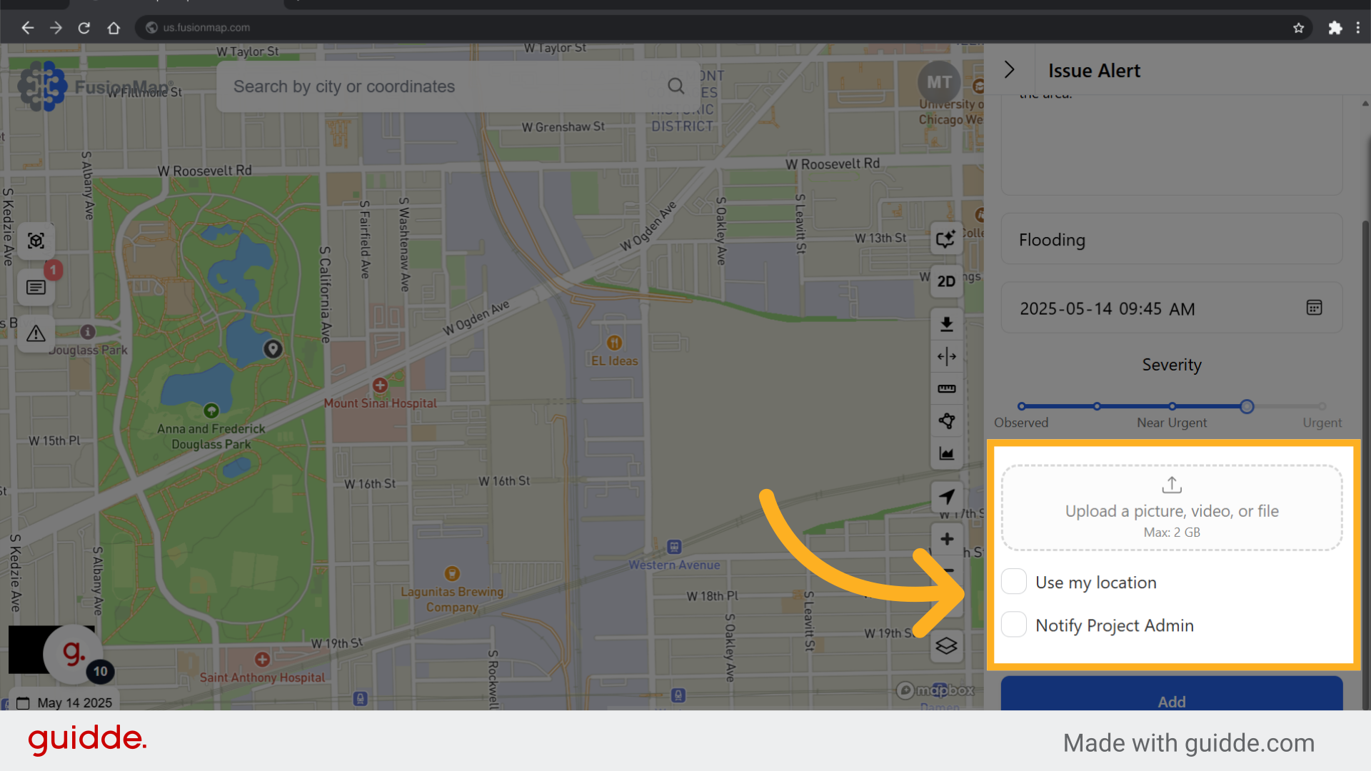Activate the split compare tool icon
1371x771 pixels.
946,356
